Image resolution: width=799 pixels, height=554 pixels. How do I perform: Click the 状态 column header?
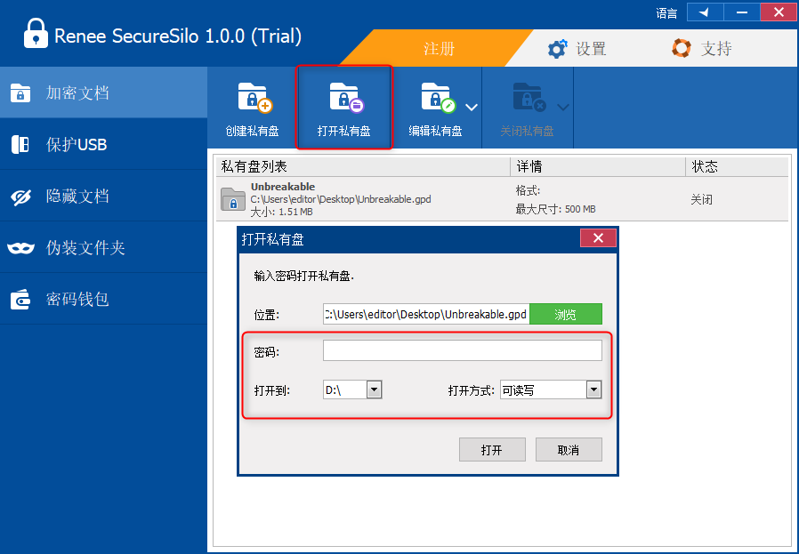click(x=737, y=166)
